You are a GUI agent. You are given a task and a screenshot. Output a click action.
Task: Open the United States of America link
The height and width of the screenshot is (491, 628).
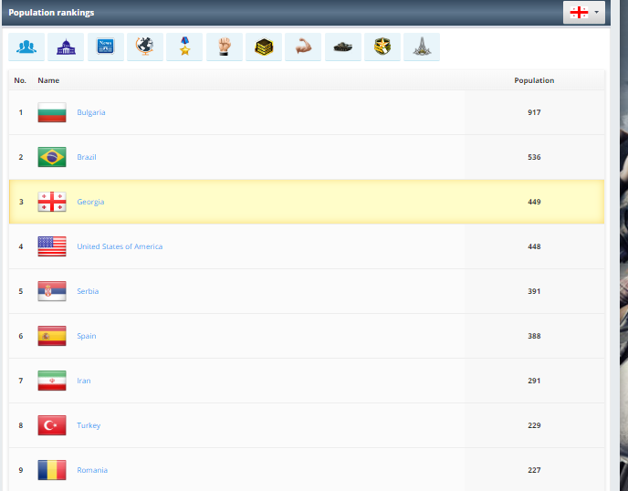(x=120, y=246)
